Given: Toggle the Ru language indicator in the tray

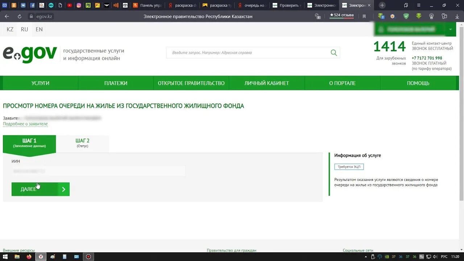Looking at the screenshot, I should tap(422, 256).
